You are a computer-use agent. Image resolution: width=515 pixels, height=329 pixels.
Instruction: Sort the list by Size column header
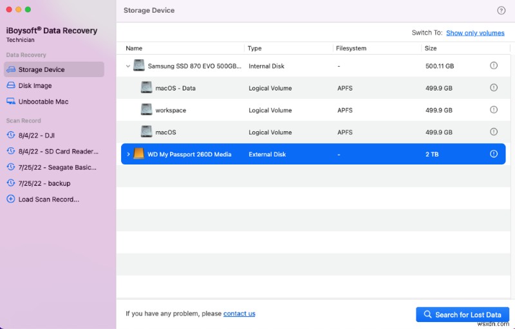point(430,48)
